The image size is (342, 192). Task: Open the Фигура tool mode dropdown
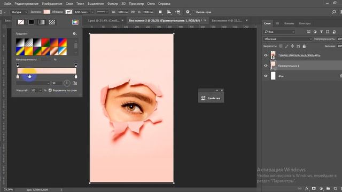[x=19, y=12]
